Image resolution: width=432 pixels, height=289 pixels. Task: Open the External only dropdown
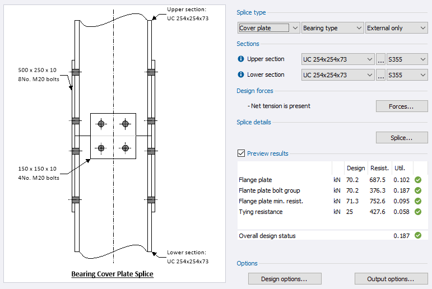(397, 28)
